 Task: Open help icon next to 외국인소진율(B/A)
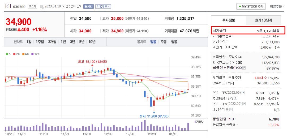[x=244, y=68]
